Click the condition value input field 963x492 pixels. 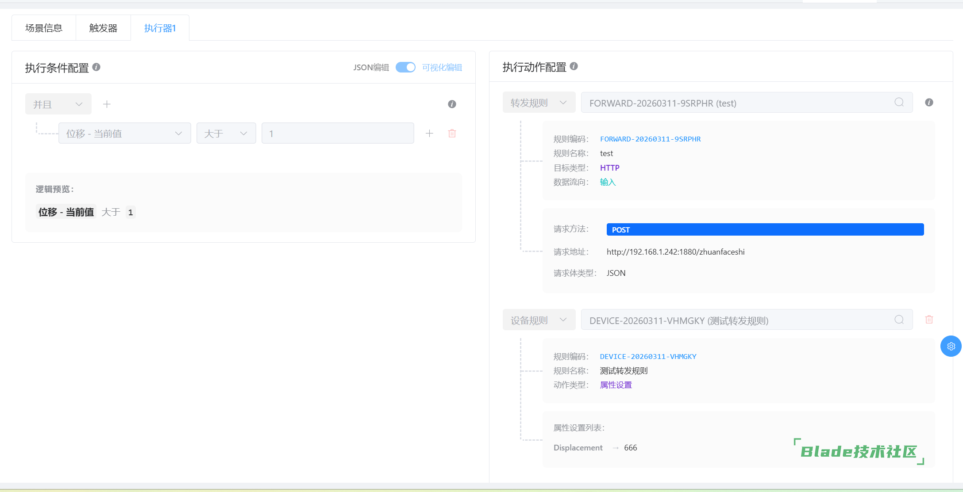[337, 133]
